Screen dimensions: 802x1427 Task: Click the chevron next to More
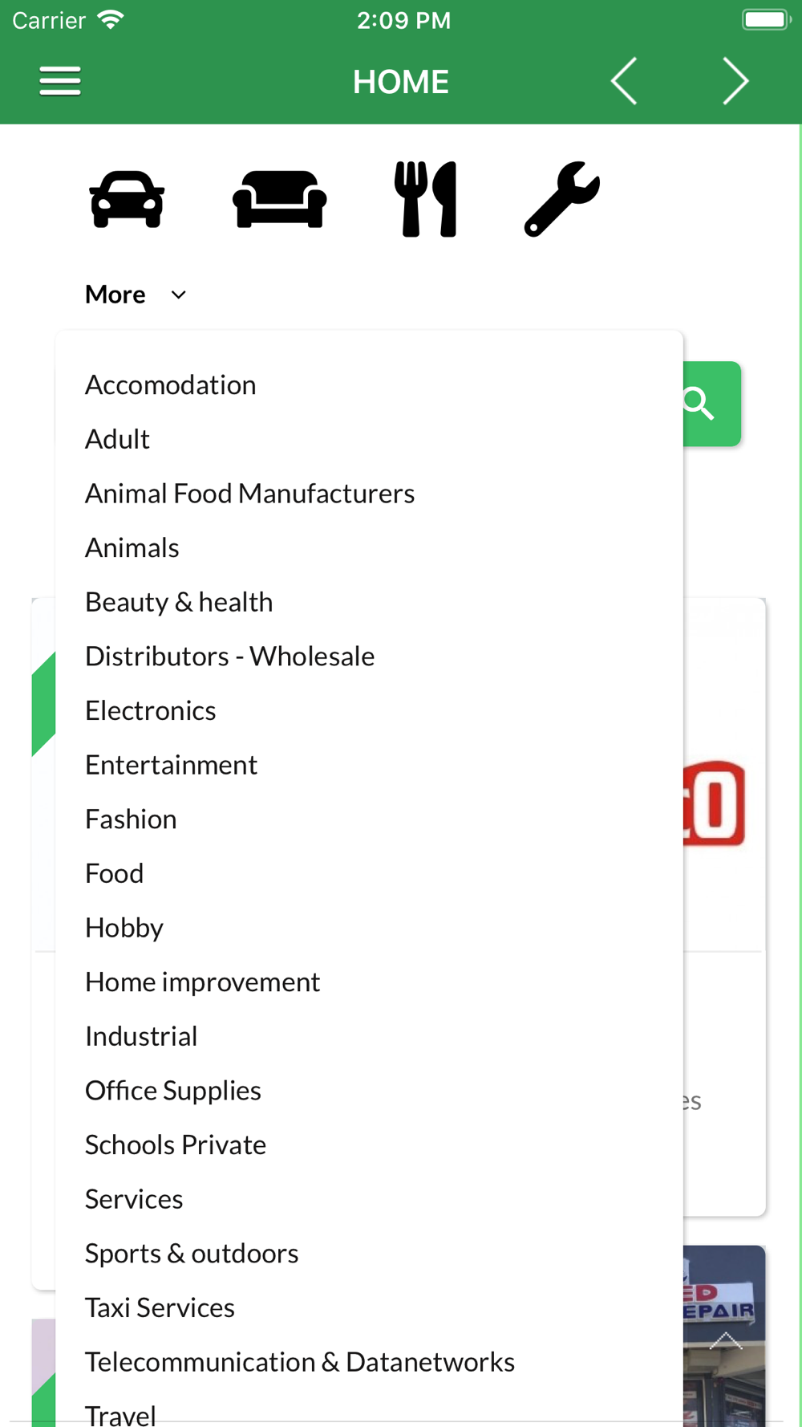[179, 295]
